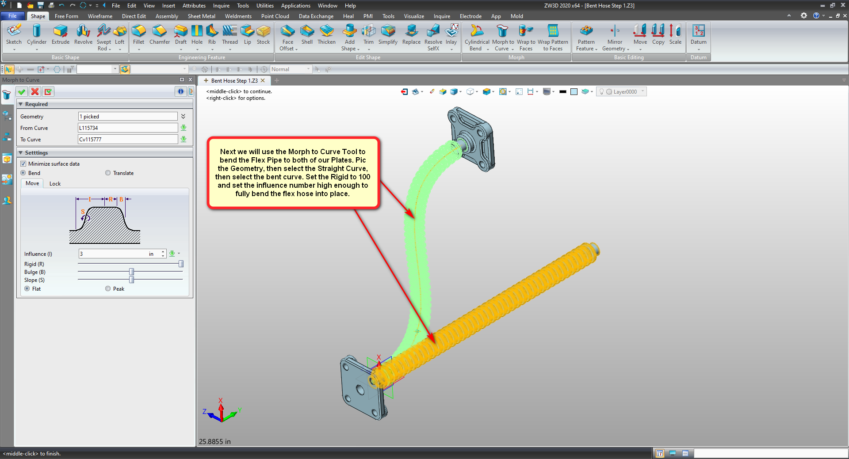Open the Morph to Curve tool
The height and width of the screenshot is (459, 849).
tap(503, 36)
